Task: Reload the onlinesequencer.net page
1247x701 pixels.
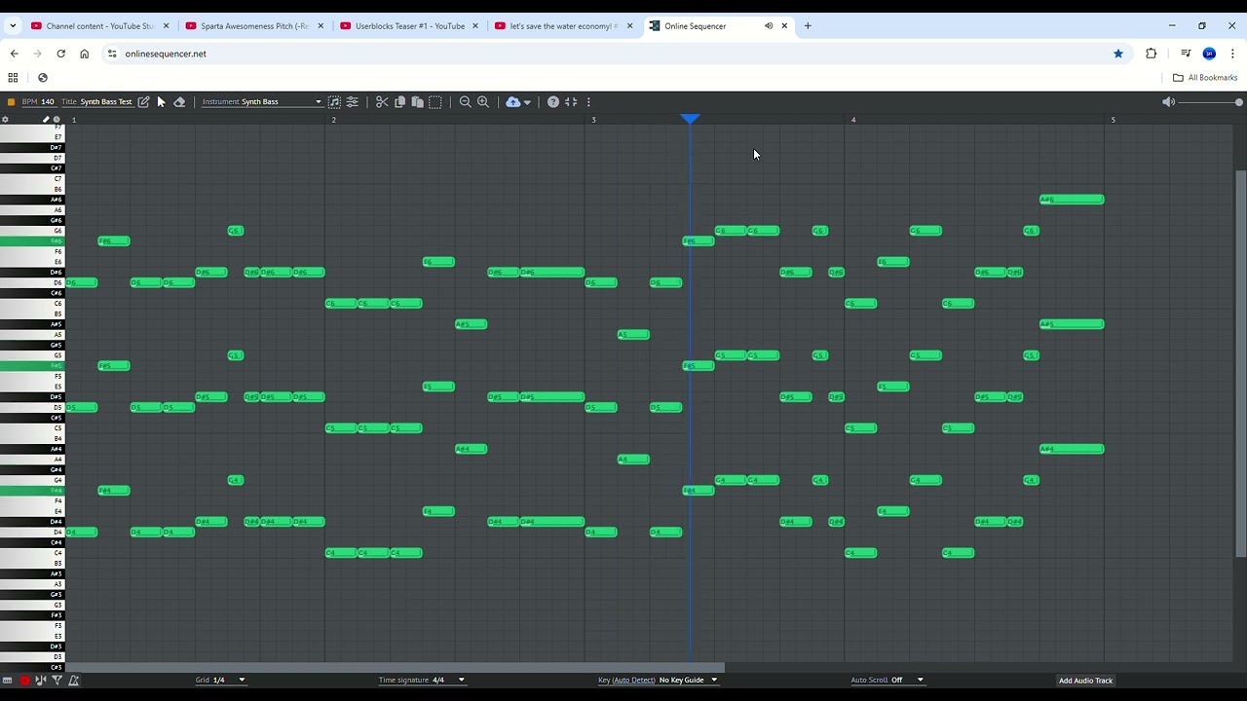Action: coord(60,54)
